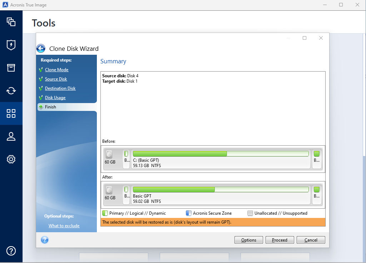Open the Sync section using circular arrows icon
The image size is (366, 263).
11,91
